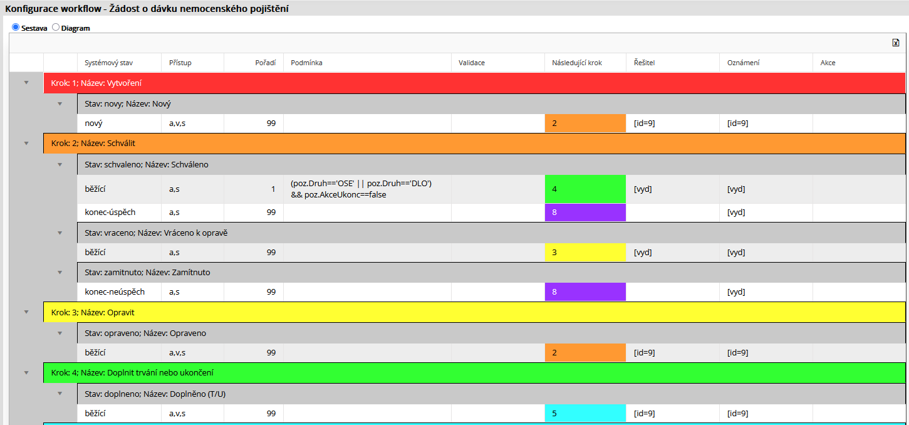Select the orange Krok 2 Schválit row
The image size is (909, 425).
click(474, 143)
